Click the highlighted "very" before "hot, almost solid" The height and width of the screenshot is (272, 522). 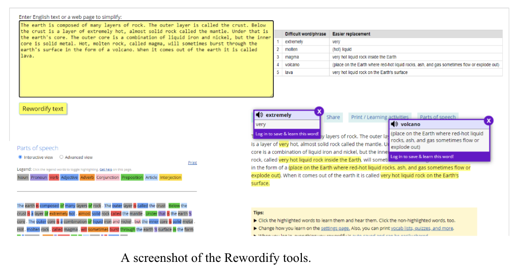(284, 144)
